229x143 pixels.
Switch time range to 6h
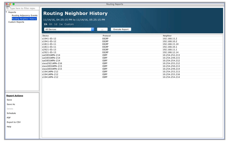51,24
